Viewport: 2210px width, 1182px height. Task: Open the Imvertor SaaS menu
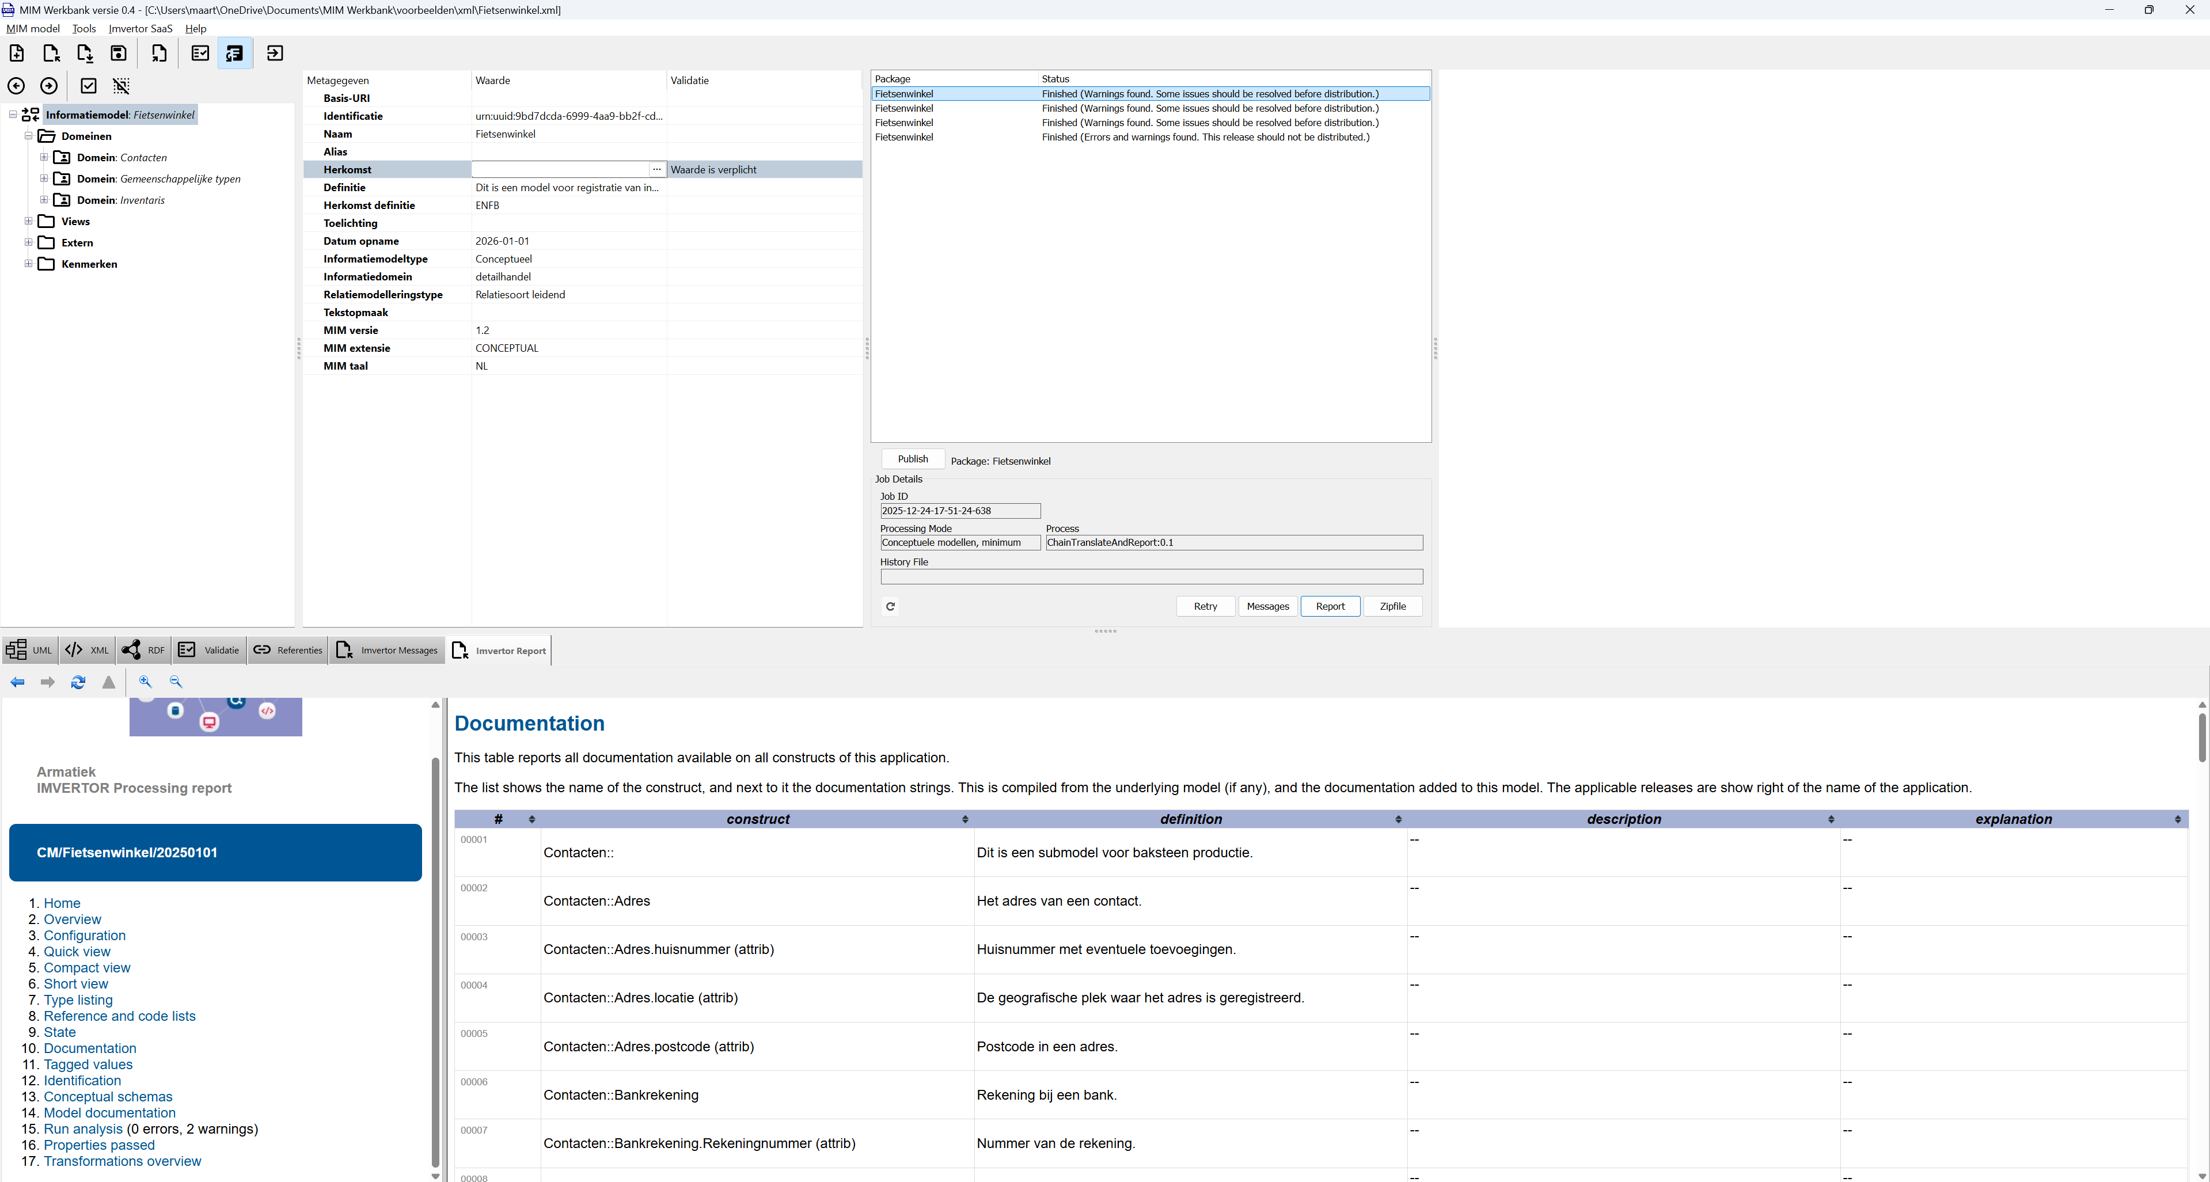click(140, 28)
